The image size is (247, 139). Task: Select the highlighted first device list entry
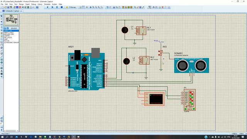pyautogui.click(x=11, y=31)
